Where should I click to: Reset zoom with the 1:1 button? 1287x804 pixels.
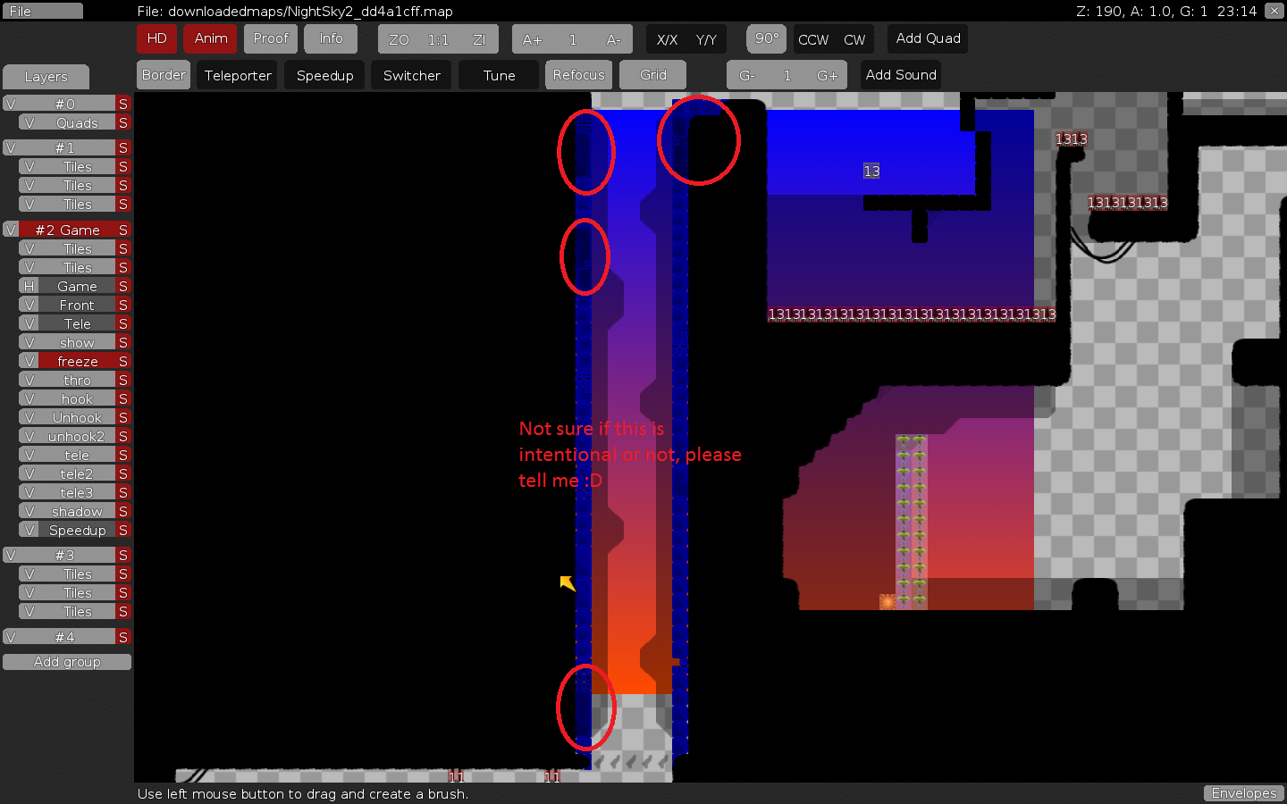[x=438, y=39]
